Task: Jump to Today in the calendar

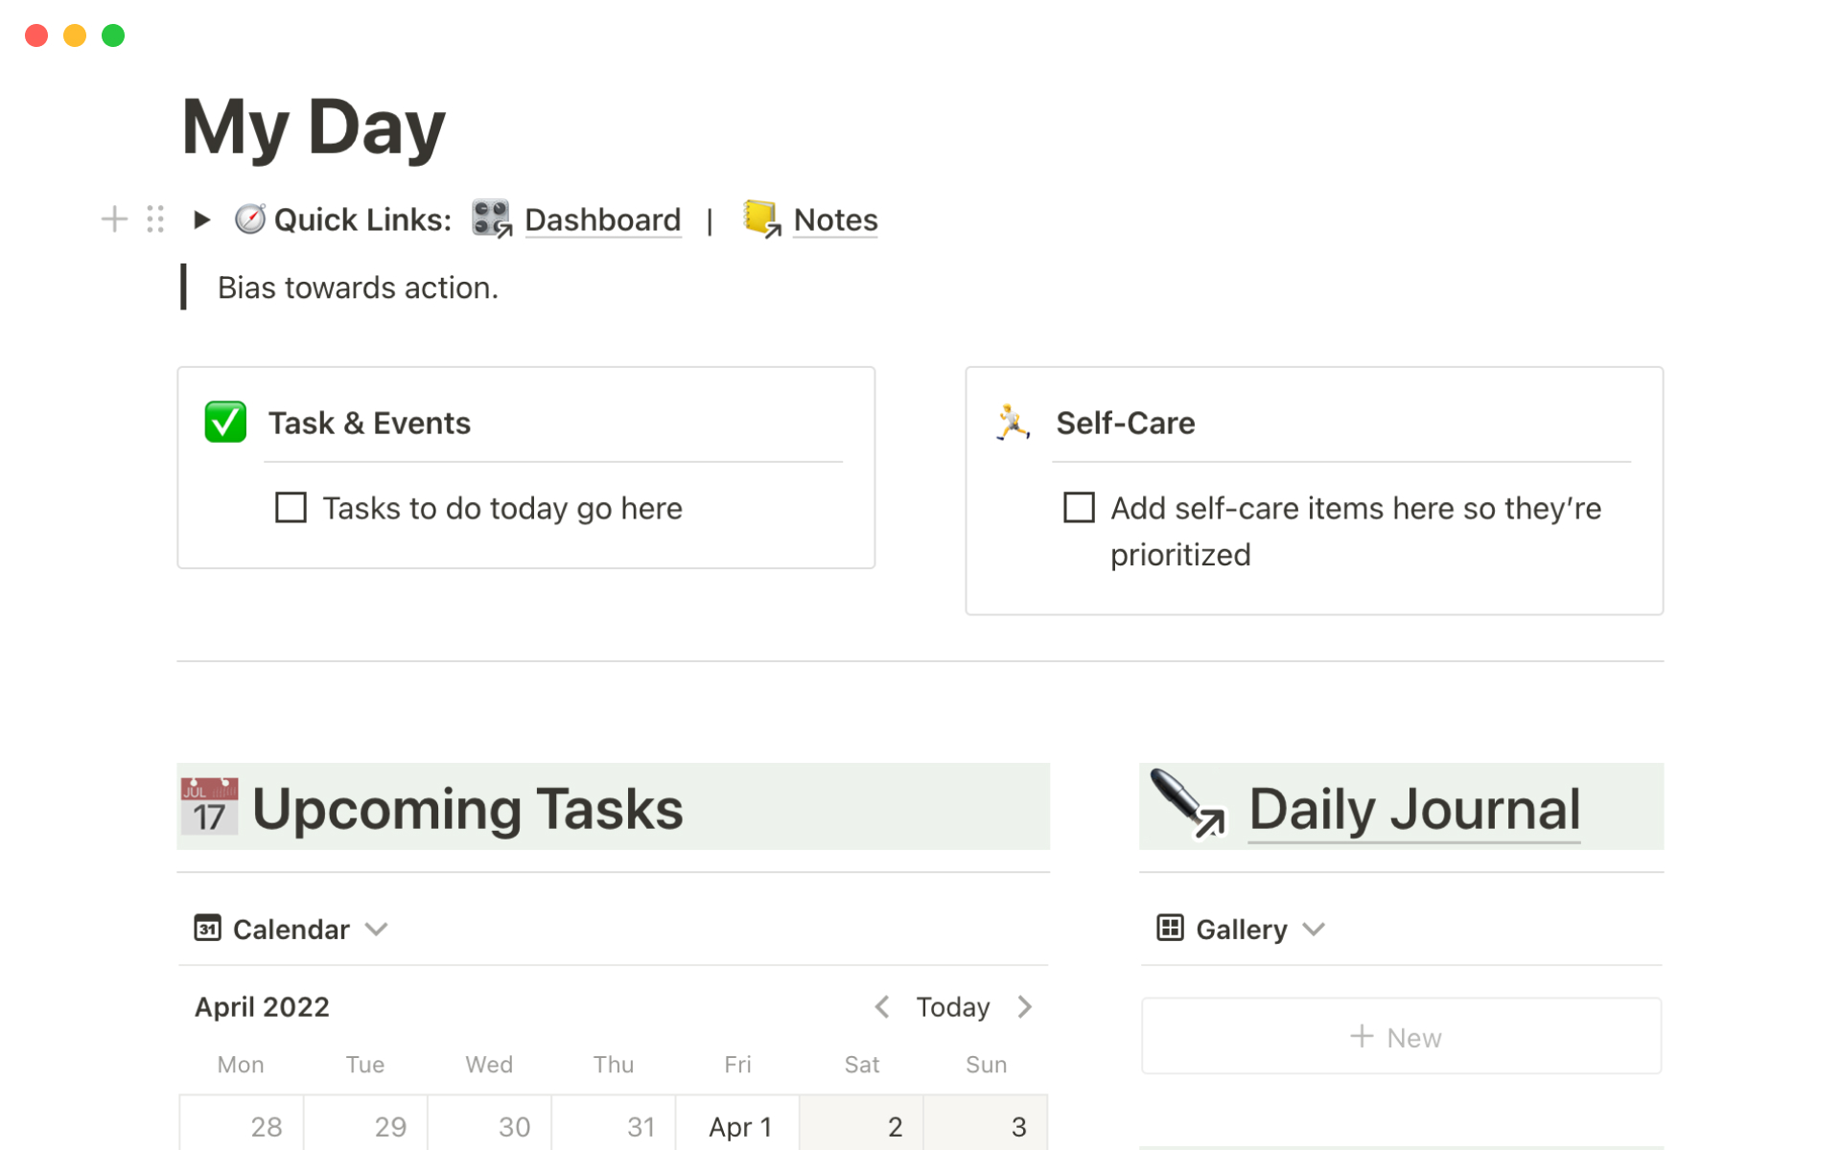Action: (x=952, y=1006)
